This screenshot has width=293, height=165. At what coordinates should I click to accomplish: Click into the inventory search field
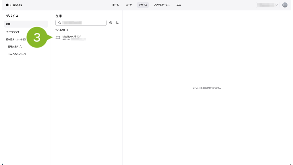tap(83, 23)
